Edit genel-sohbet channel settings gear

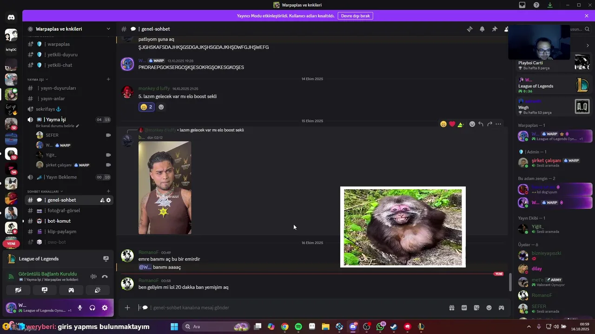point(109,200)
